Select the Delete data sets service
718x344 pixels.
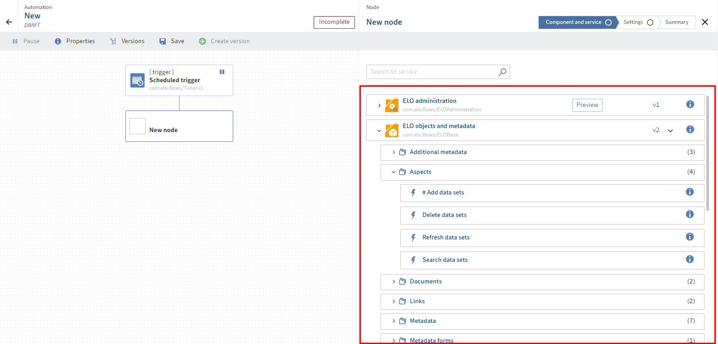552,216
